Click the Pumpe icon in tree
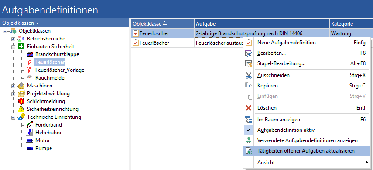Viewport: 373px width, 170px height. point(30,148)
